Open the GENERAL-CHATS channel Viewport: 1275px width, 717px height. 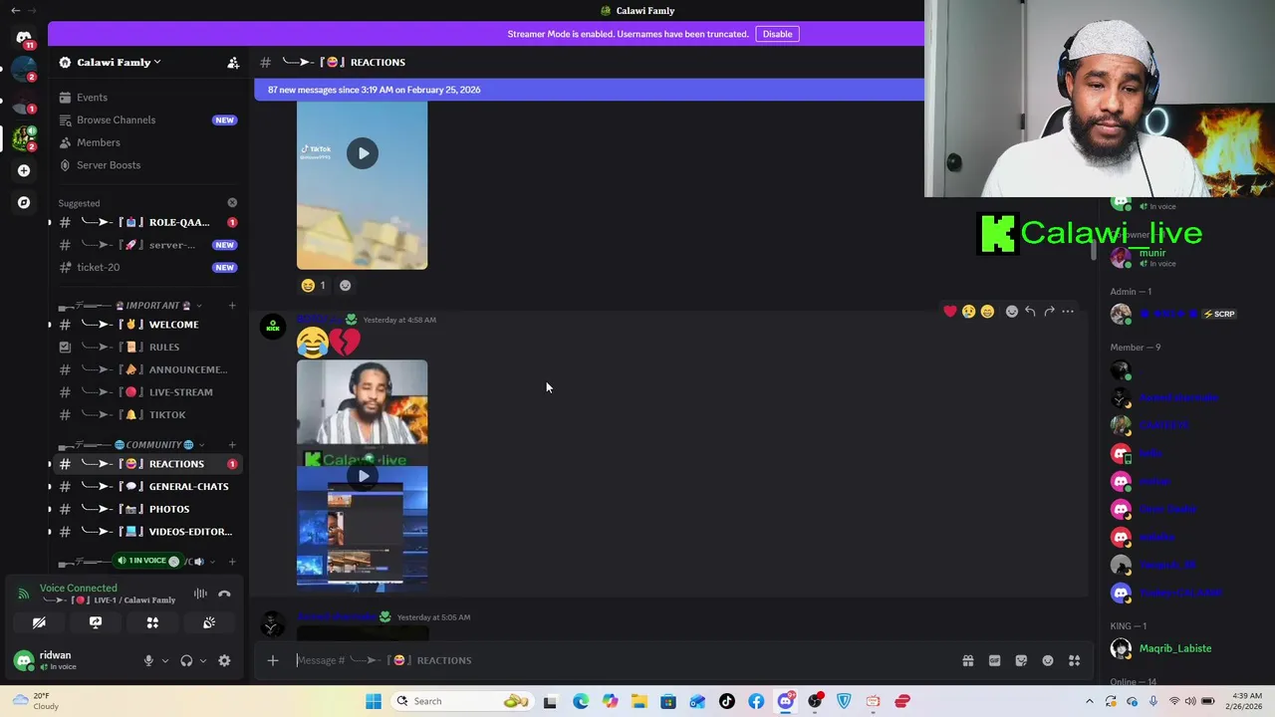[149, 486]
